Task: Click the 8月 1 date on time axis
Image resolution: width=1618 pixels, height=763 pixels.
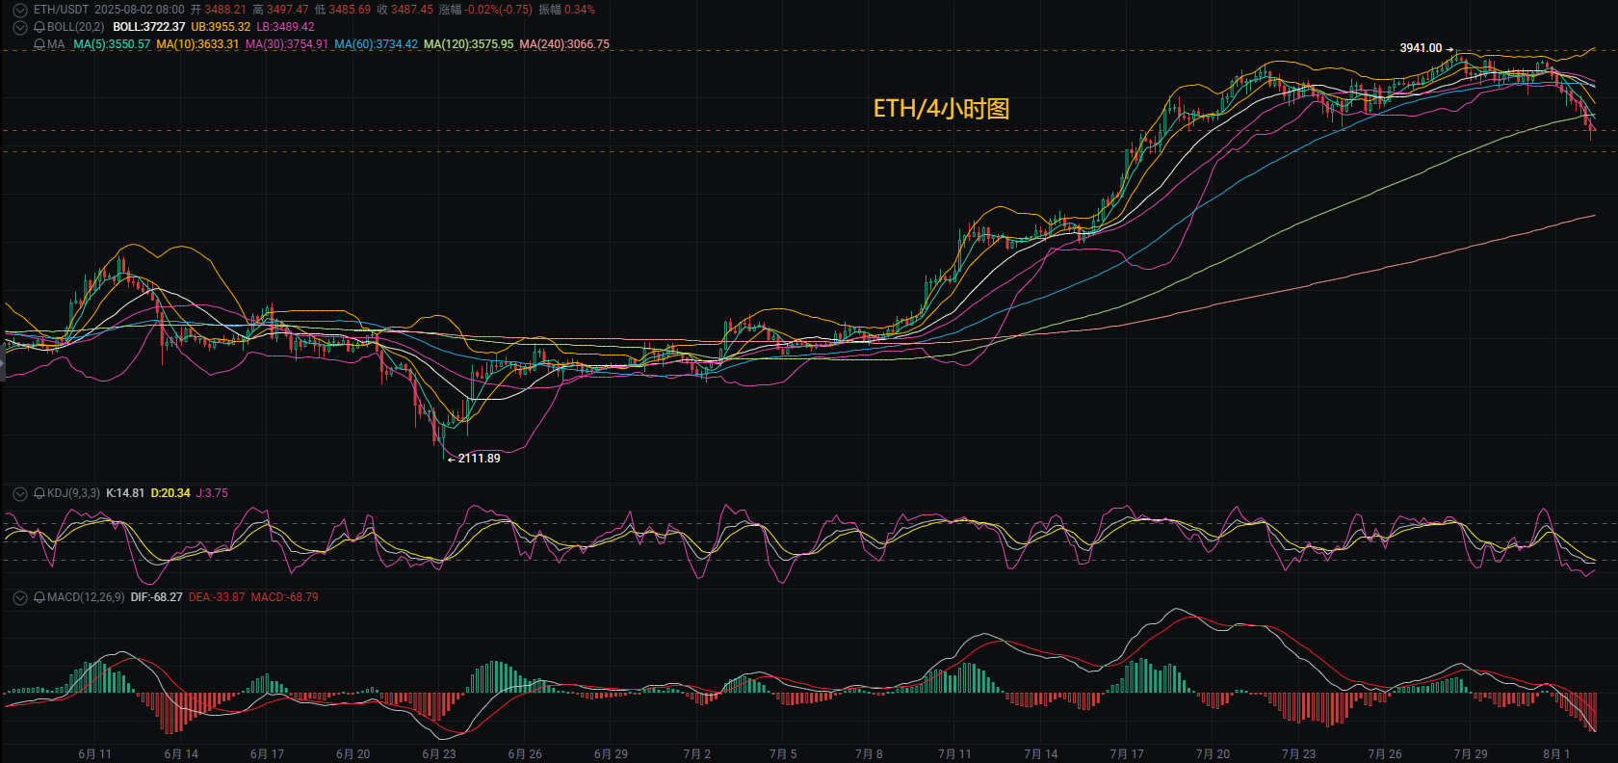Action: pos(1556,754)
